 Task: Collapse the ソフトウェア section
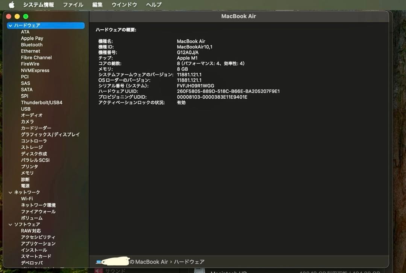10,224
